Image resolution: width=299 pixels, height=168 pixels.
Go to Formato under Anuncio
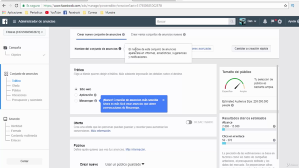tap(16, 131)
